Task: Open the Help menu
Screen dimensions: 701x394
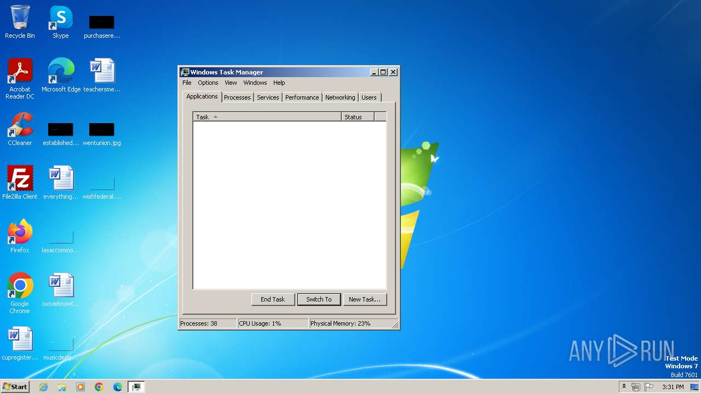Action: pos(279,83)
